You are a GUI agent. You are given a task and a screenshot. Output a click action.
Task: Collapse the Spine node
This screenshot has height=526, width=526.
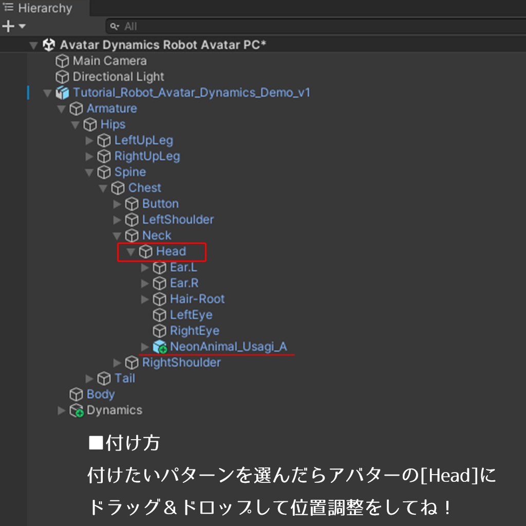click(89, 173)
